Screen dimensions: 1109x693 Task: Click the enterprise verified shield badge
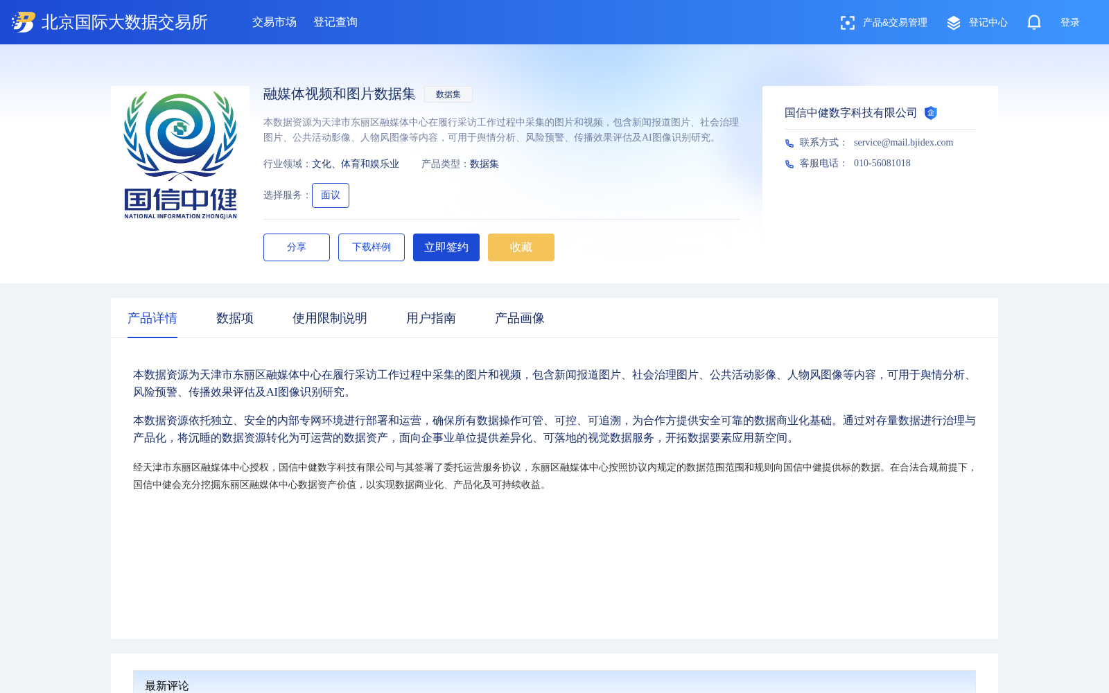[931, 113]
